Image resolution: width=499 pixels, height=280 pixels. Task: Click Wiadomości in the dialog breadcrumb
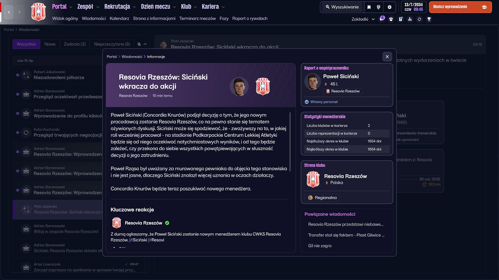coord(132,57)
